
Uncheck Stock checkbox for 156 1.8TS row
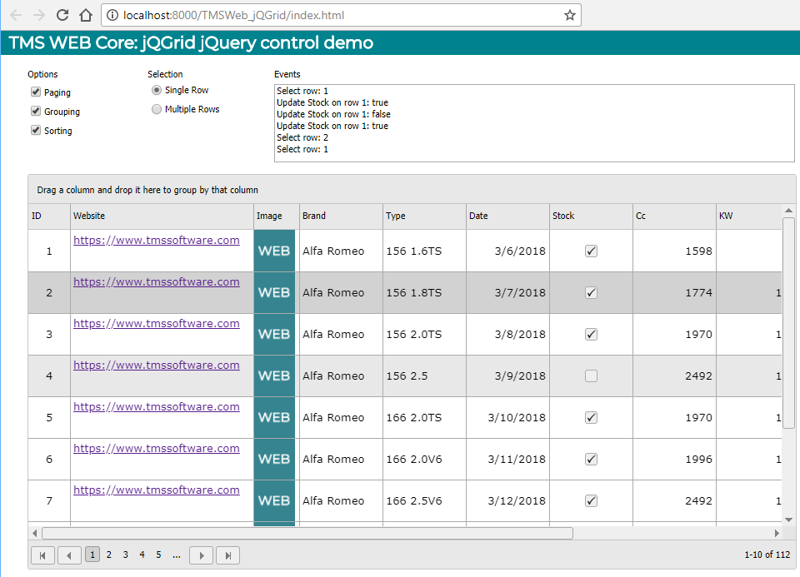(591, 292)
